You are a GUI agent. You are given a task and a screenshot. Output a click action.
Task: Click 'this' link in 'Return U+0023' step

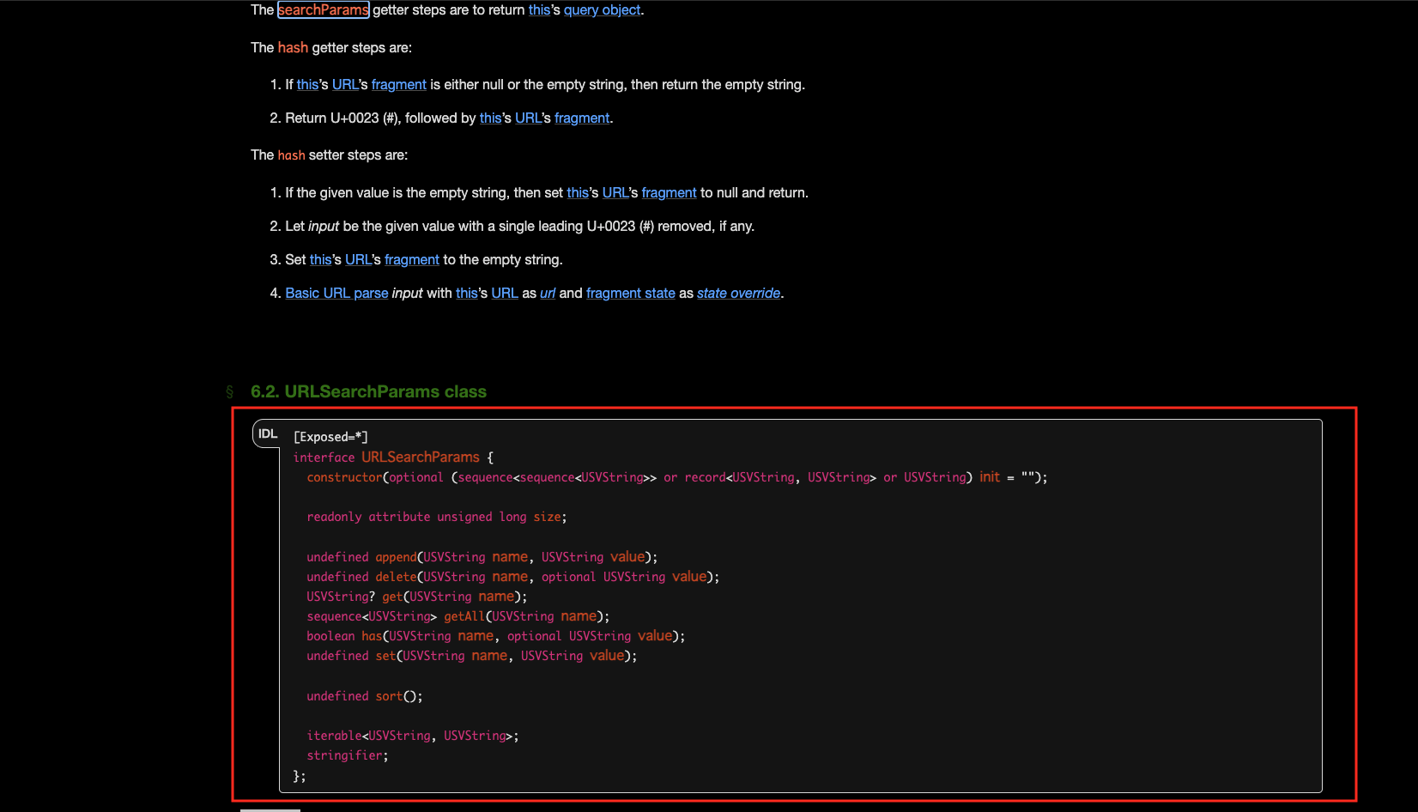[490, 118]
